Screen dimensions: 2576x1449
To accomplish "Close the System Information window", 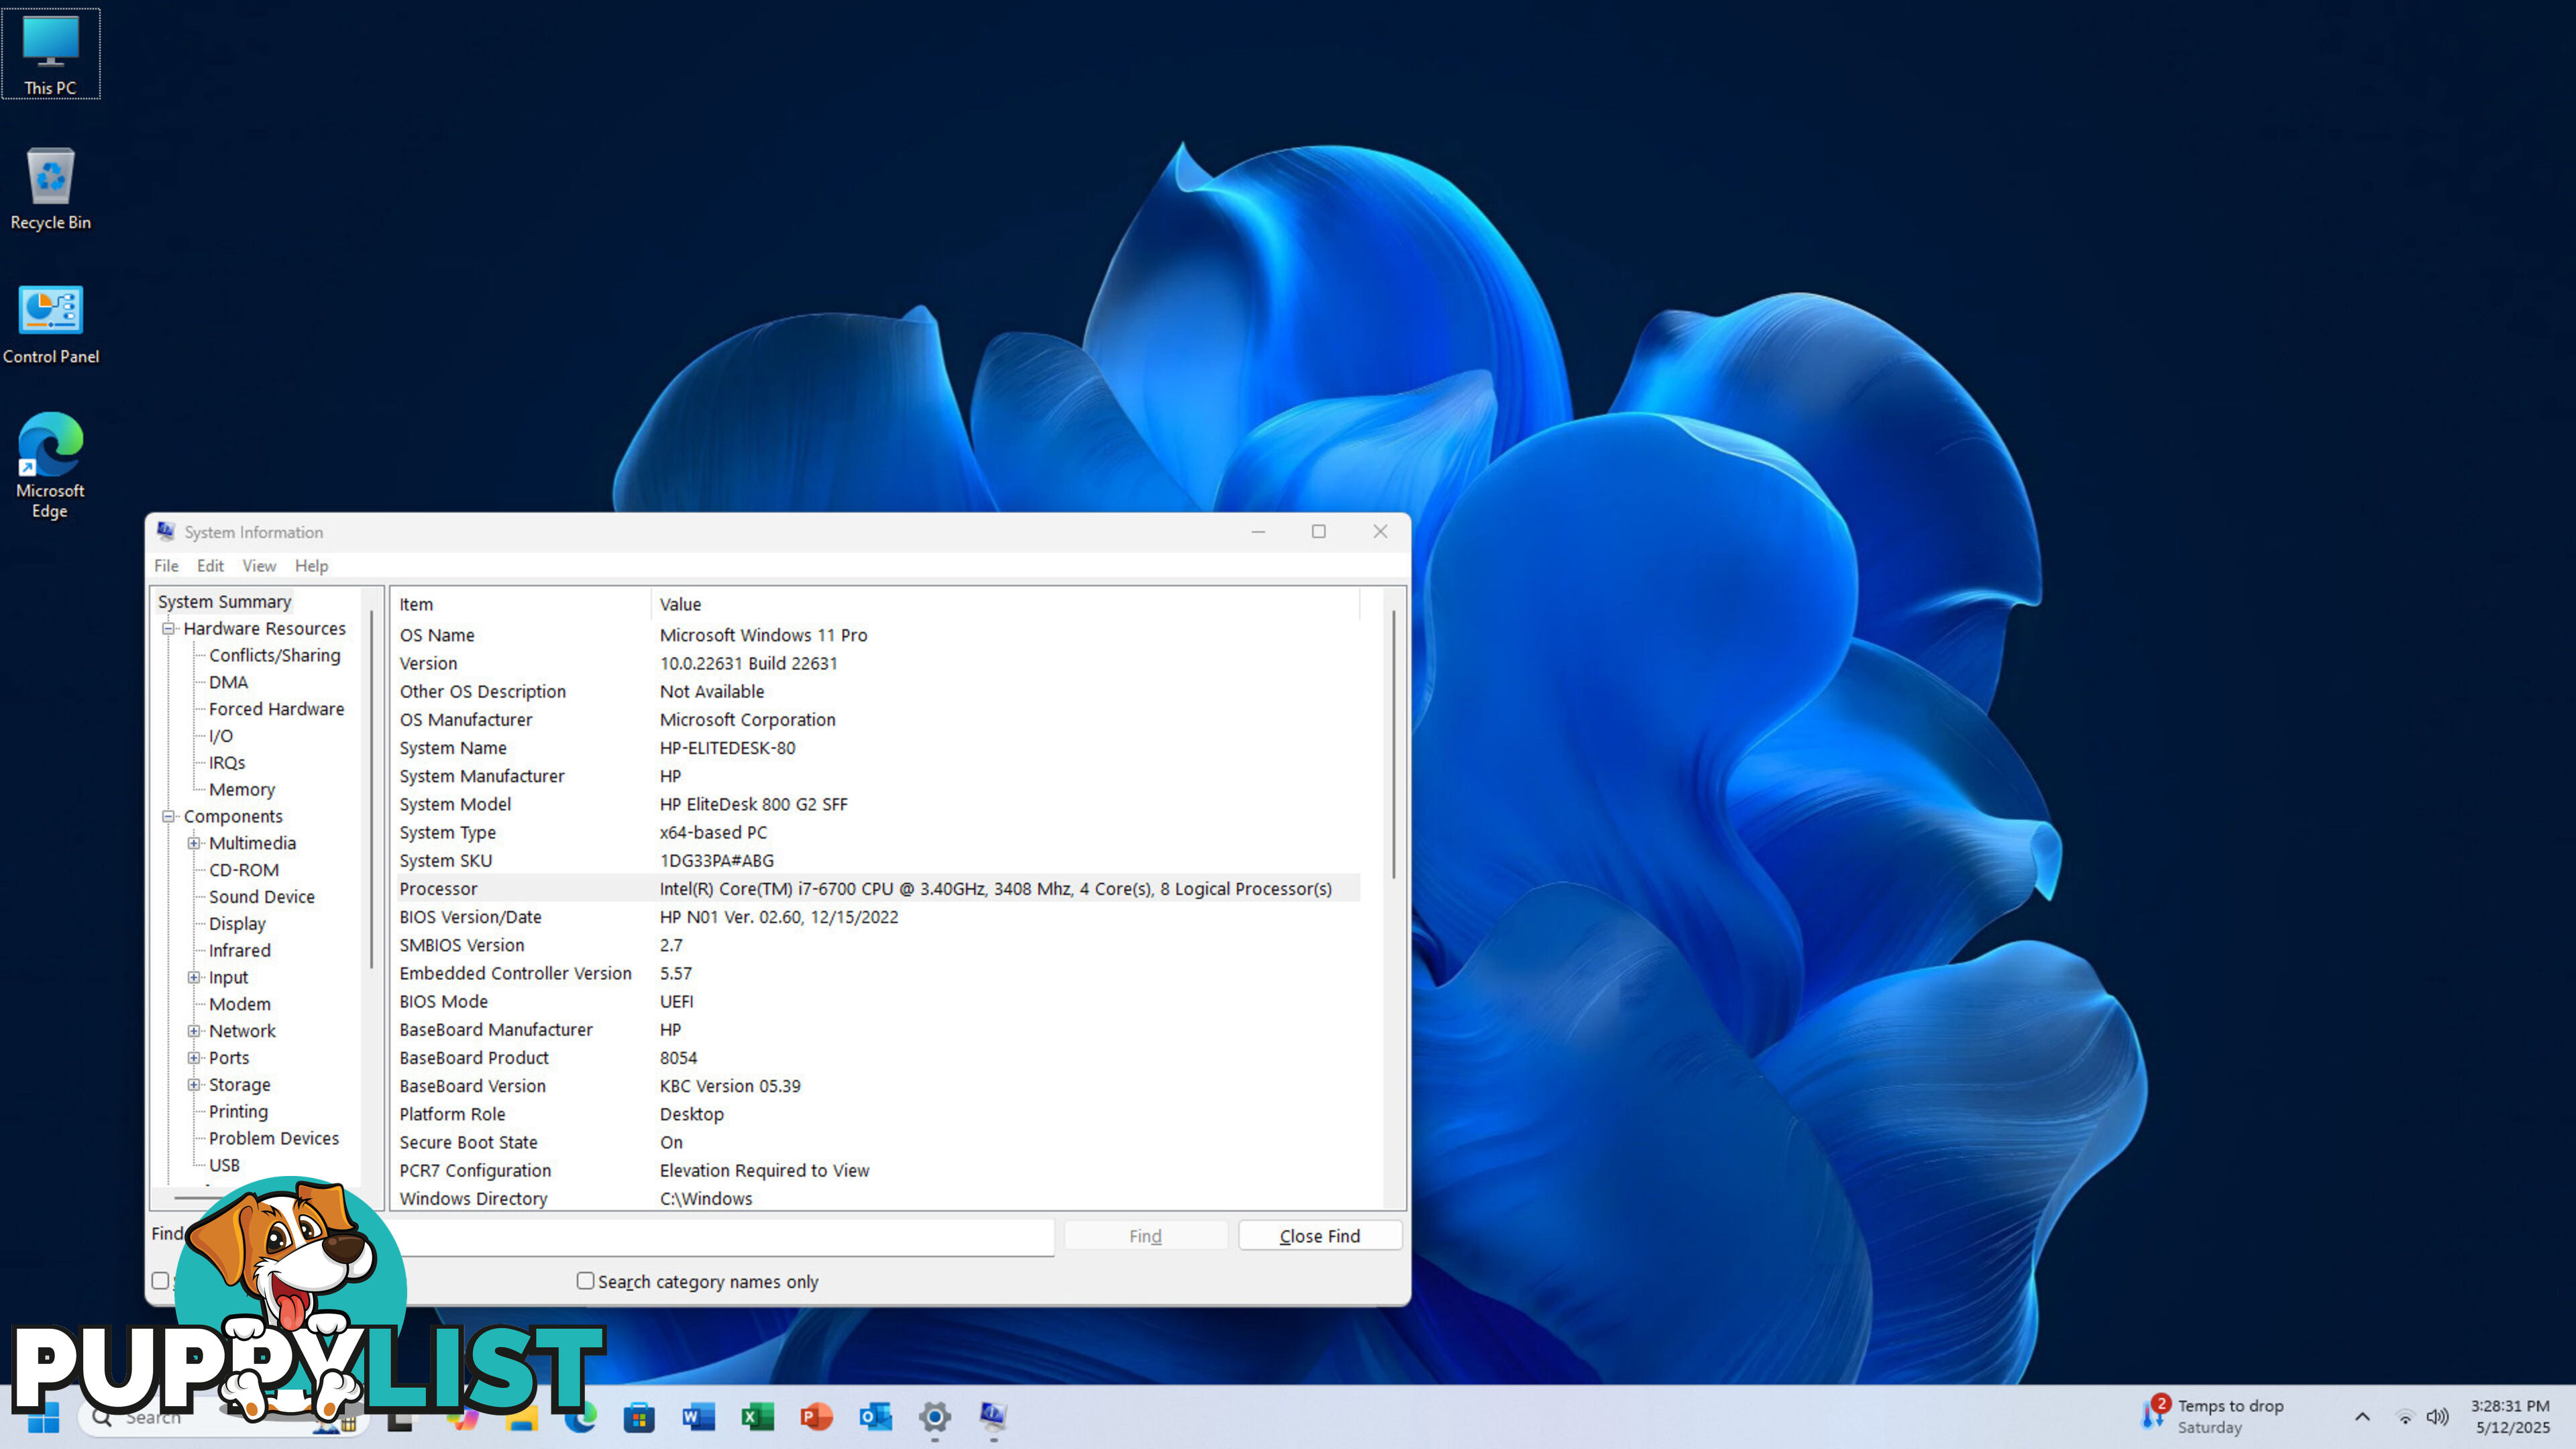I will point(1380,532).
